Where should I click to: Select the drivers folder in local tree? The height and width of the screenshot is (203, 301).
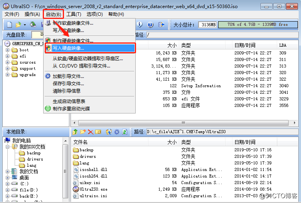click(35, 159)
